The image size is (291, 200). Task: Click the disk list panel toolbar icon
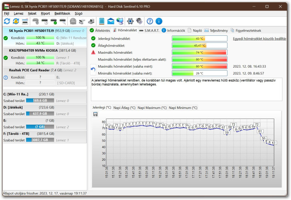[25, 21]
